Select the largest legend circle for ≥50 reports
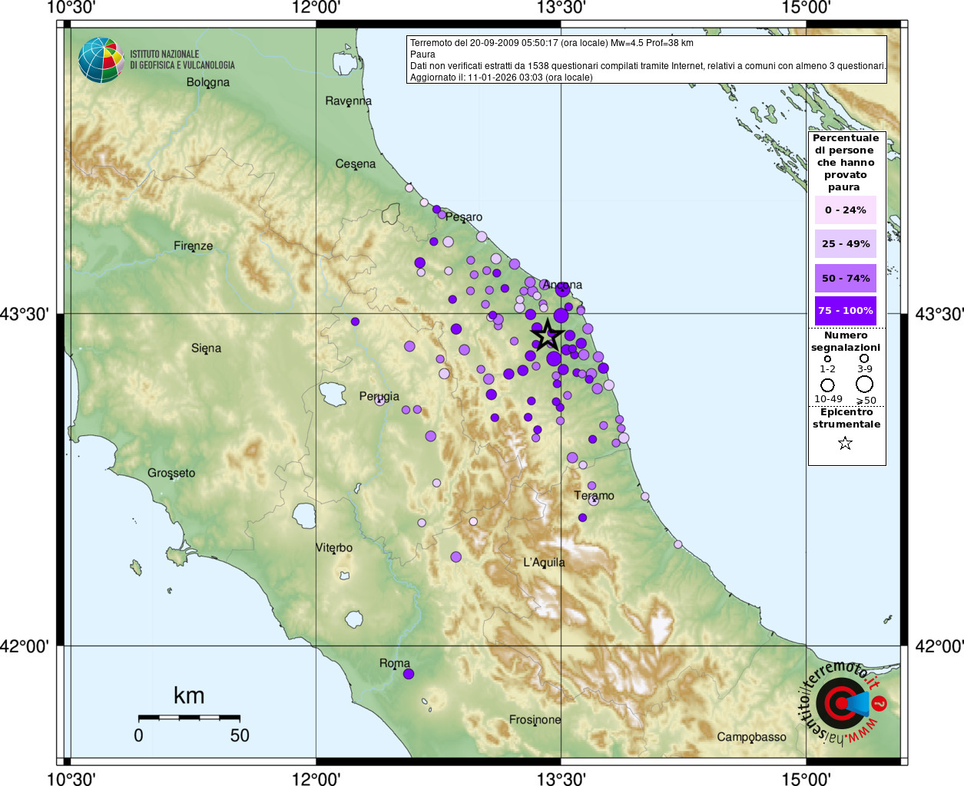Image resolution: width=964 pixels, height=786 pixels. tap(865, 384)
